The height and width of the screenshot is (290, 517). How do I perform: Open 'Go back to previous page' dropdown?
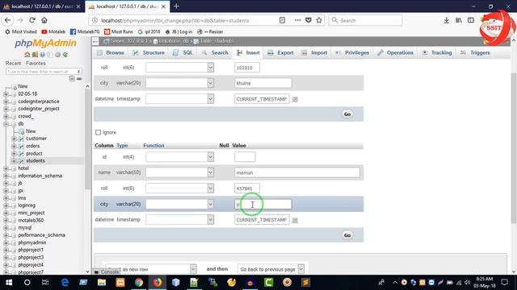271,269
